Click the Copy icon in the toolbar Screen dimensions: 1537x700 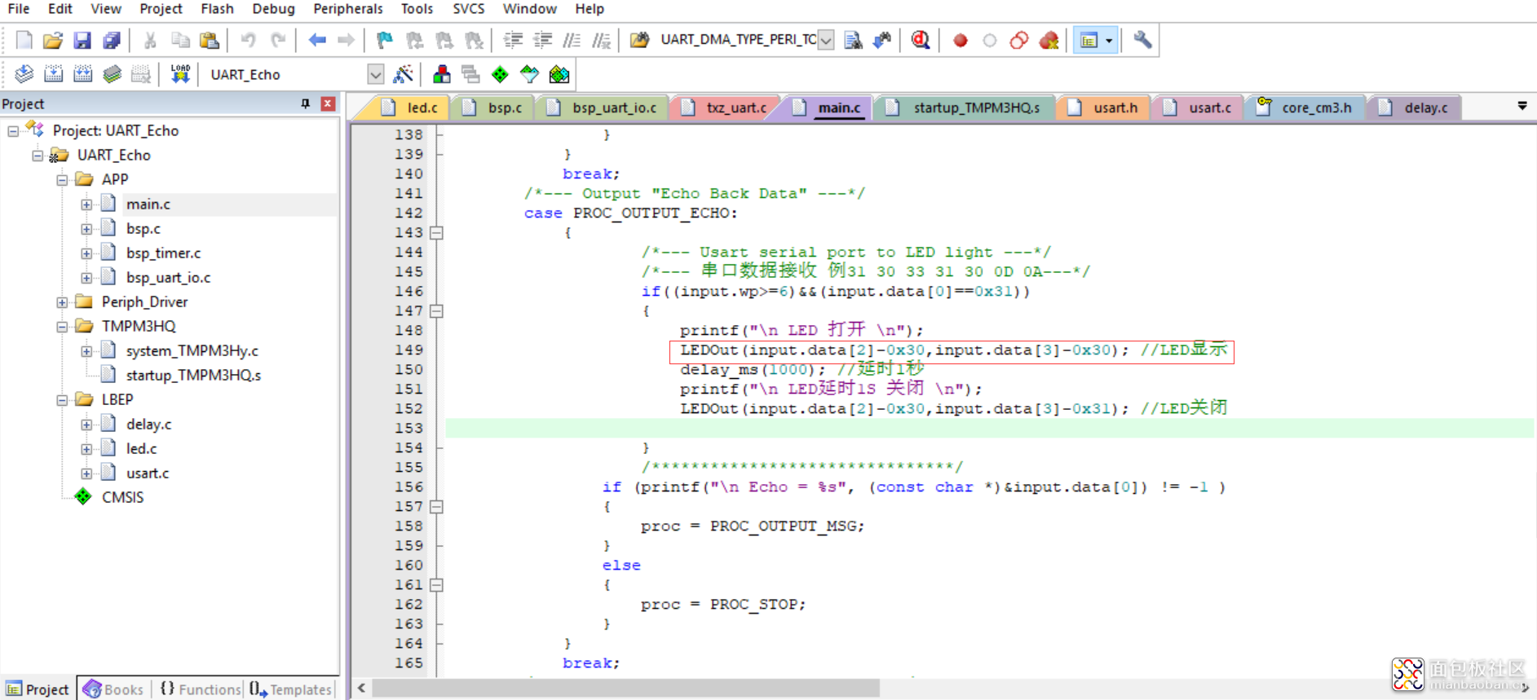179,40
